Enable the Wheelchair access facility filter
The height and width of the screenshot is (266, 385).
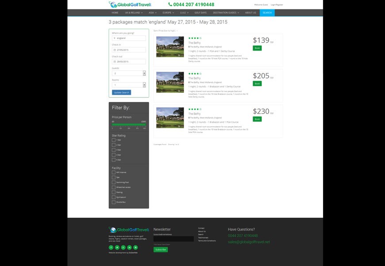(x=113, y=187)
